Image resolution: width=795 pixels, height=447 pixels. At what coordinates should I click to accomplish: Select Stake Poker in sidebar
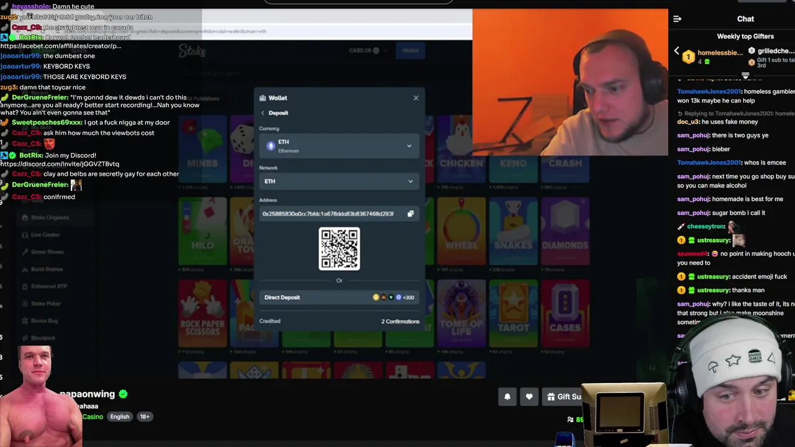[x=45, y=304]
